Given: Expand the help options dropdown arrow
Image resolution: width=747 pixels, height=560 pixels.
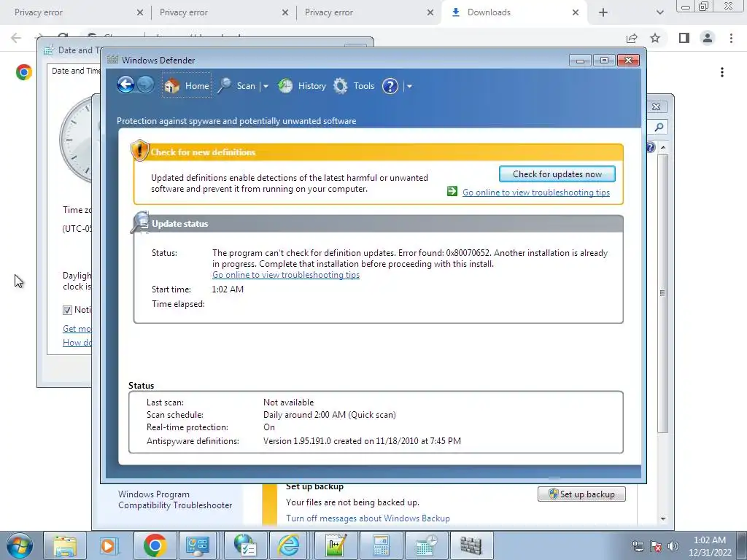Looking at the screenshot, I should click(409, 86).
